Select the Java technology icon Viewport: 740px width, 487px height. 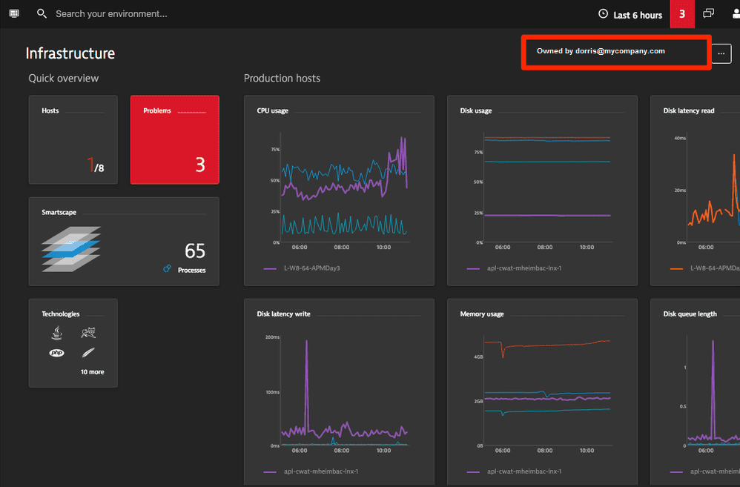[x=56, y=333]
